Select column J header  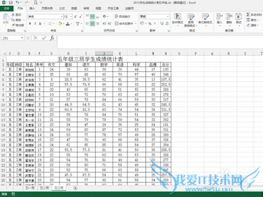(104, 54)
